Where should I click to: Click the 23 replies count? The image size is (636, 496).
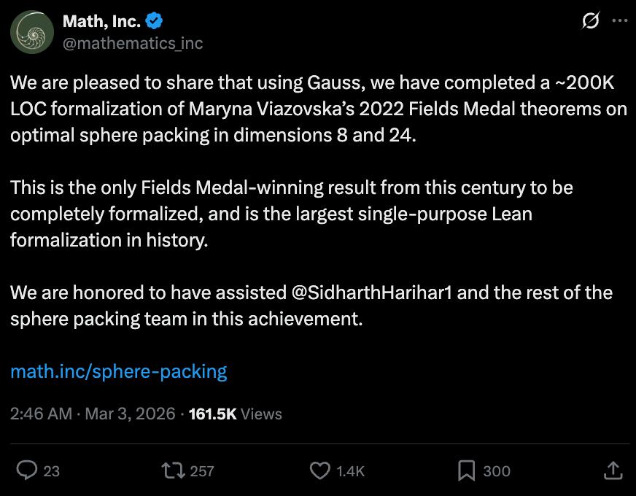point(52,471)
